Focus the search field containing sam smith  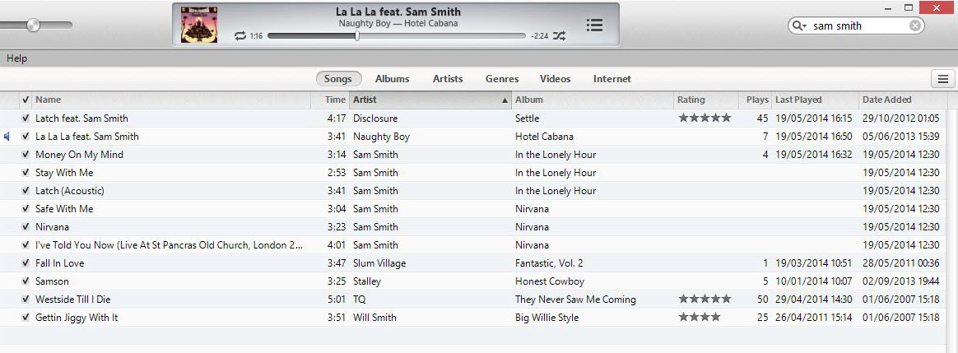(855, 26)
